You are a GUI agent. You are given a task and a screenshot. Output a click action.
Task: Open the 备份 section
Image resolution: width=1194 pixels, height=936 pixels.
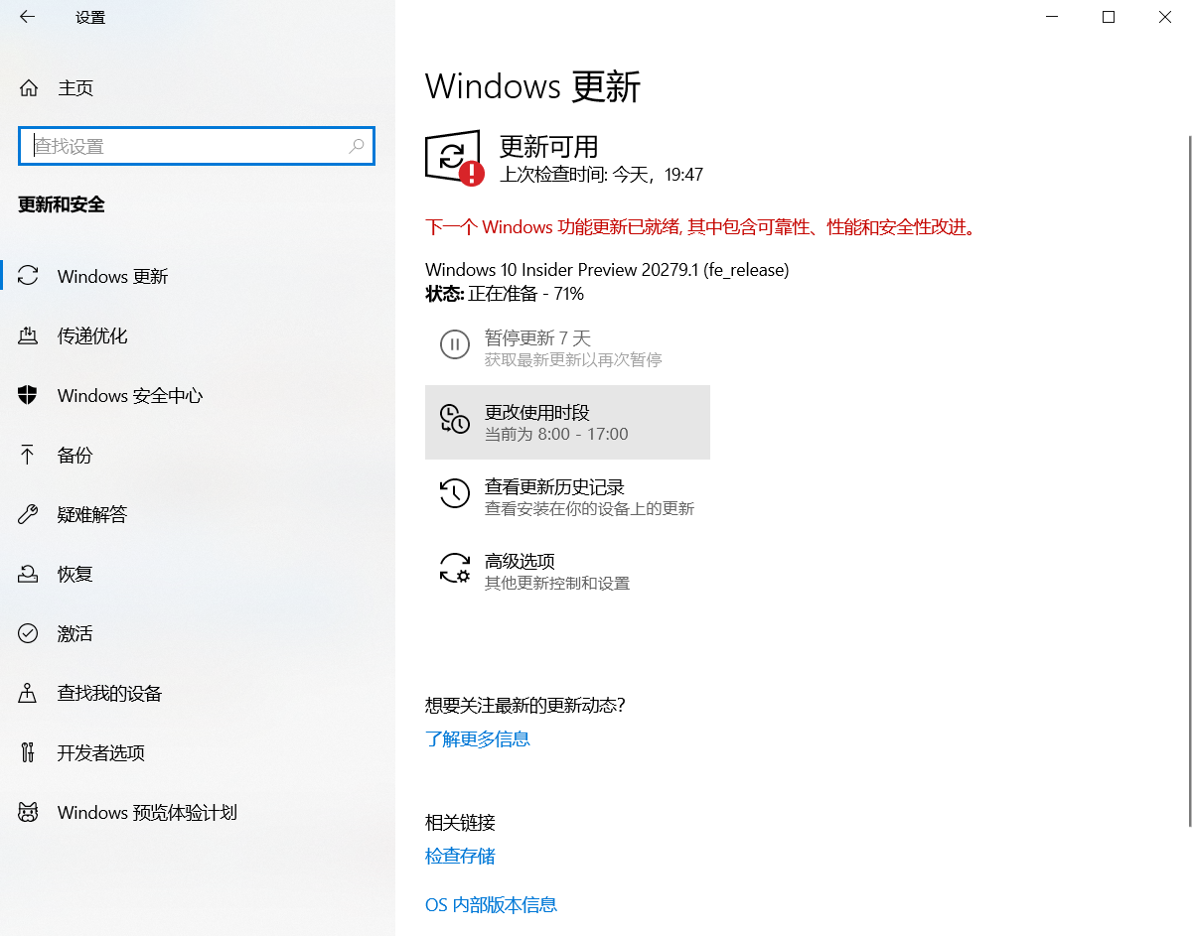click(198, 455)
